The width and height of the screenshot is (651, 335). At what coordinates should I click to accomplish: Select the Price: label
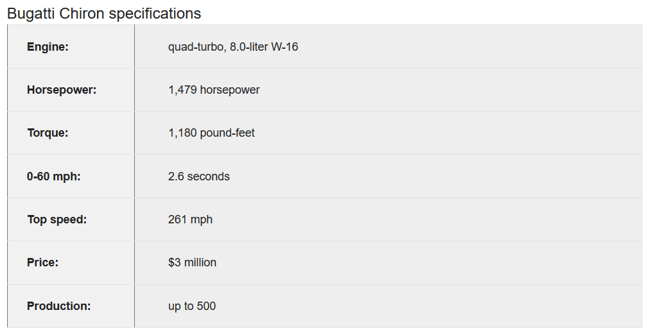(x=43, y=262)
